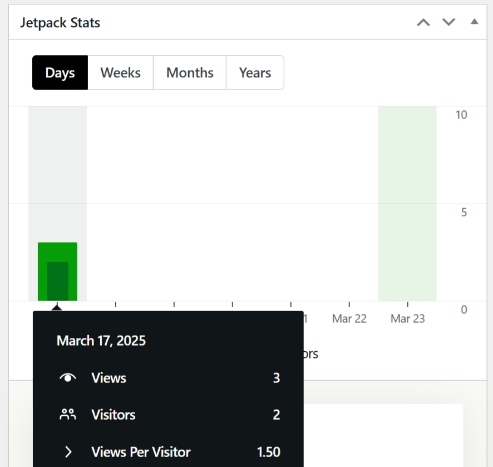Click the Jetpack Stats title

60,23
